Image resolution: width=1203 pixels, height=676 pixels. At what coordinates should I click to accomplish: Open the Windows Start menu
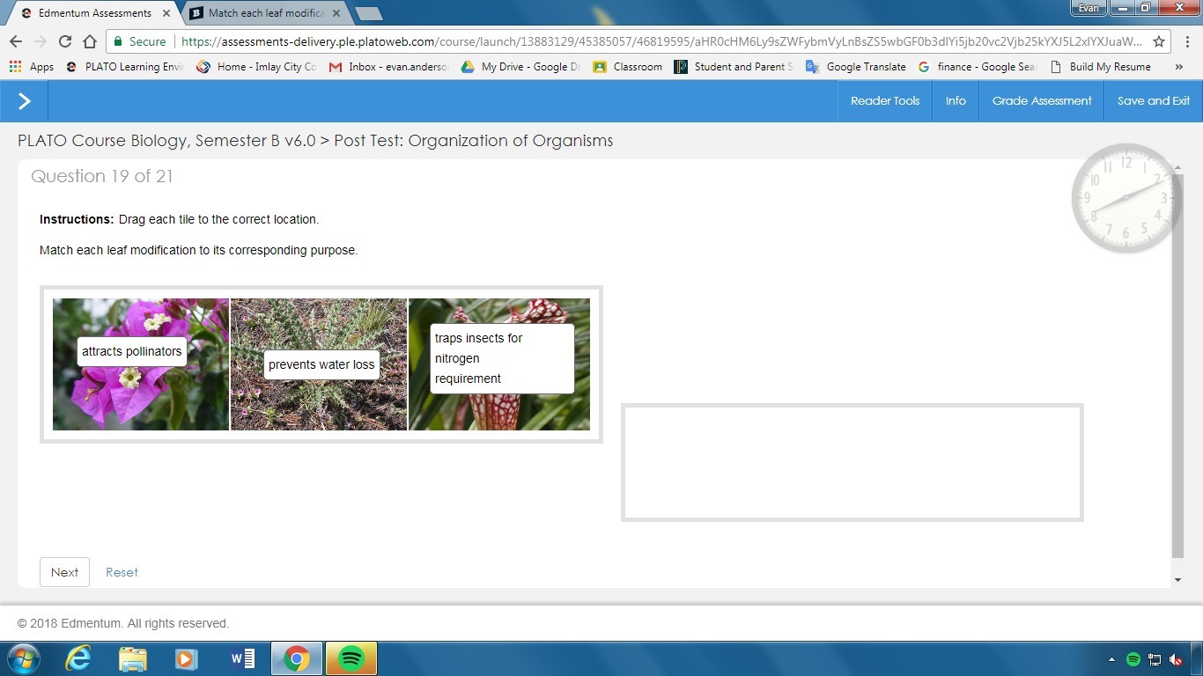click(23, 658)
